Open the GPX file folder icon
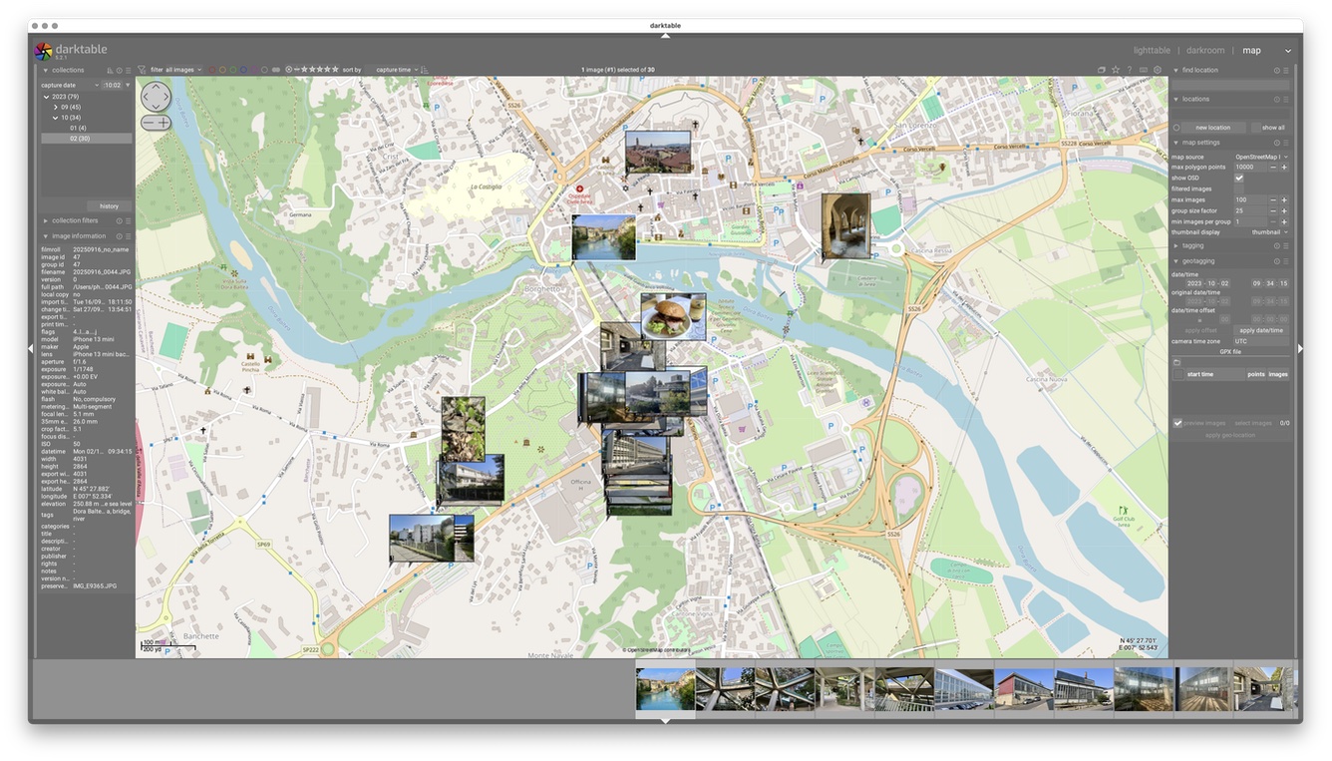 (1176, 362)
